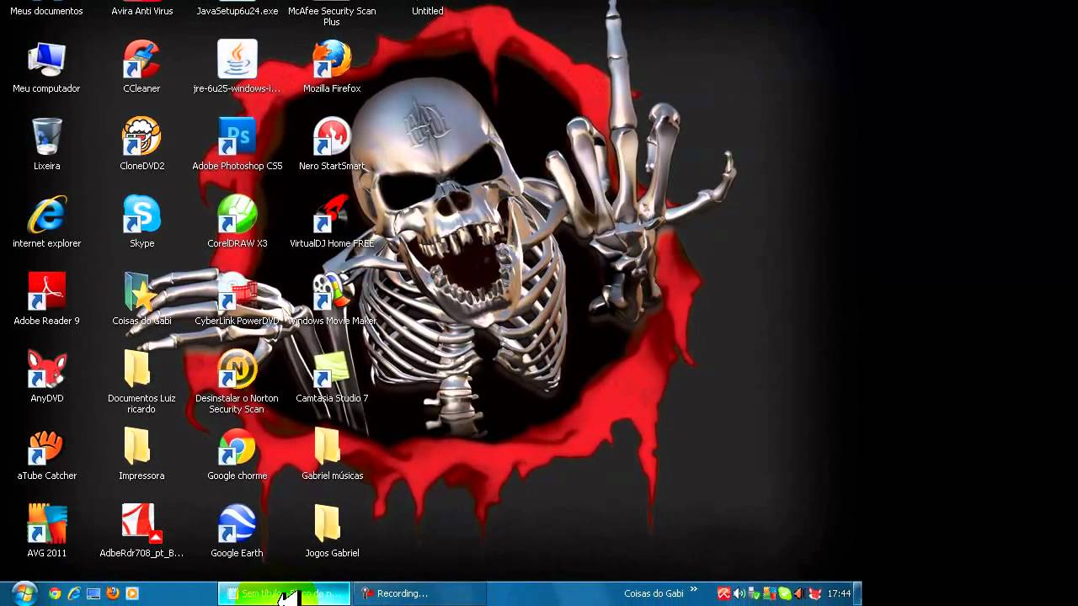Viewport: 1078px width, 606px height.
Task: Launch internet explorer from the desktop
Action: pyautogui.click(x=46, y=222)
